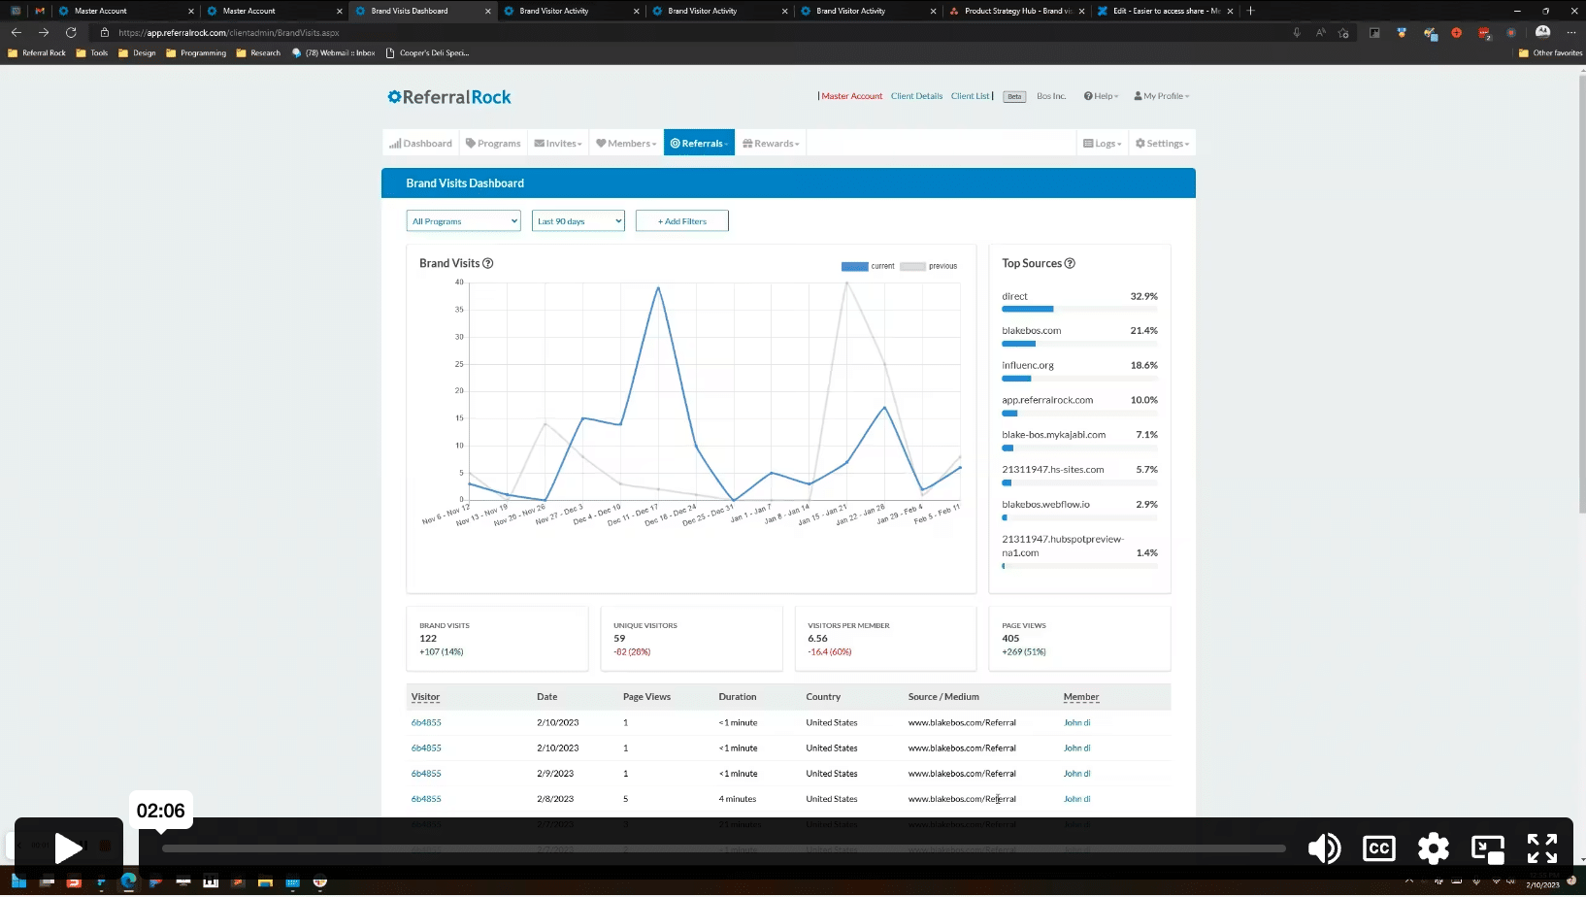Click the Master Account link
1586x897 pixels.
(x=852, y=96)
